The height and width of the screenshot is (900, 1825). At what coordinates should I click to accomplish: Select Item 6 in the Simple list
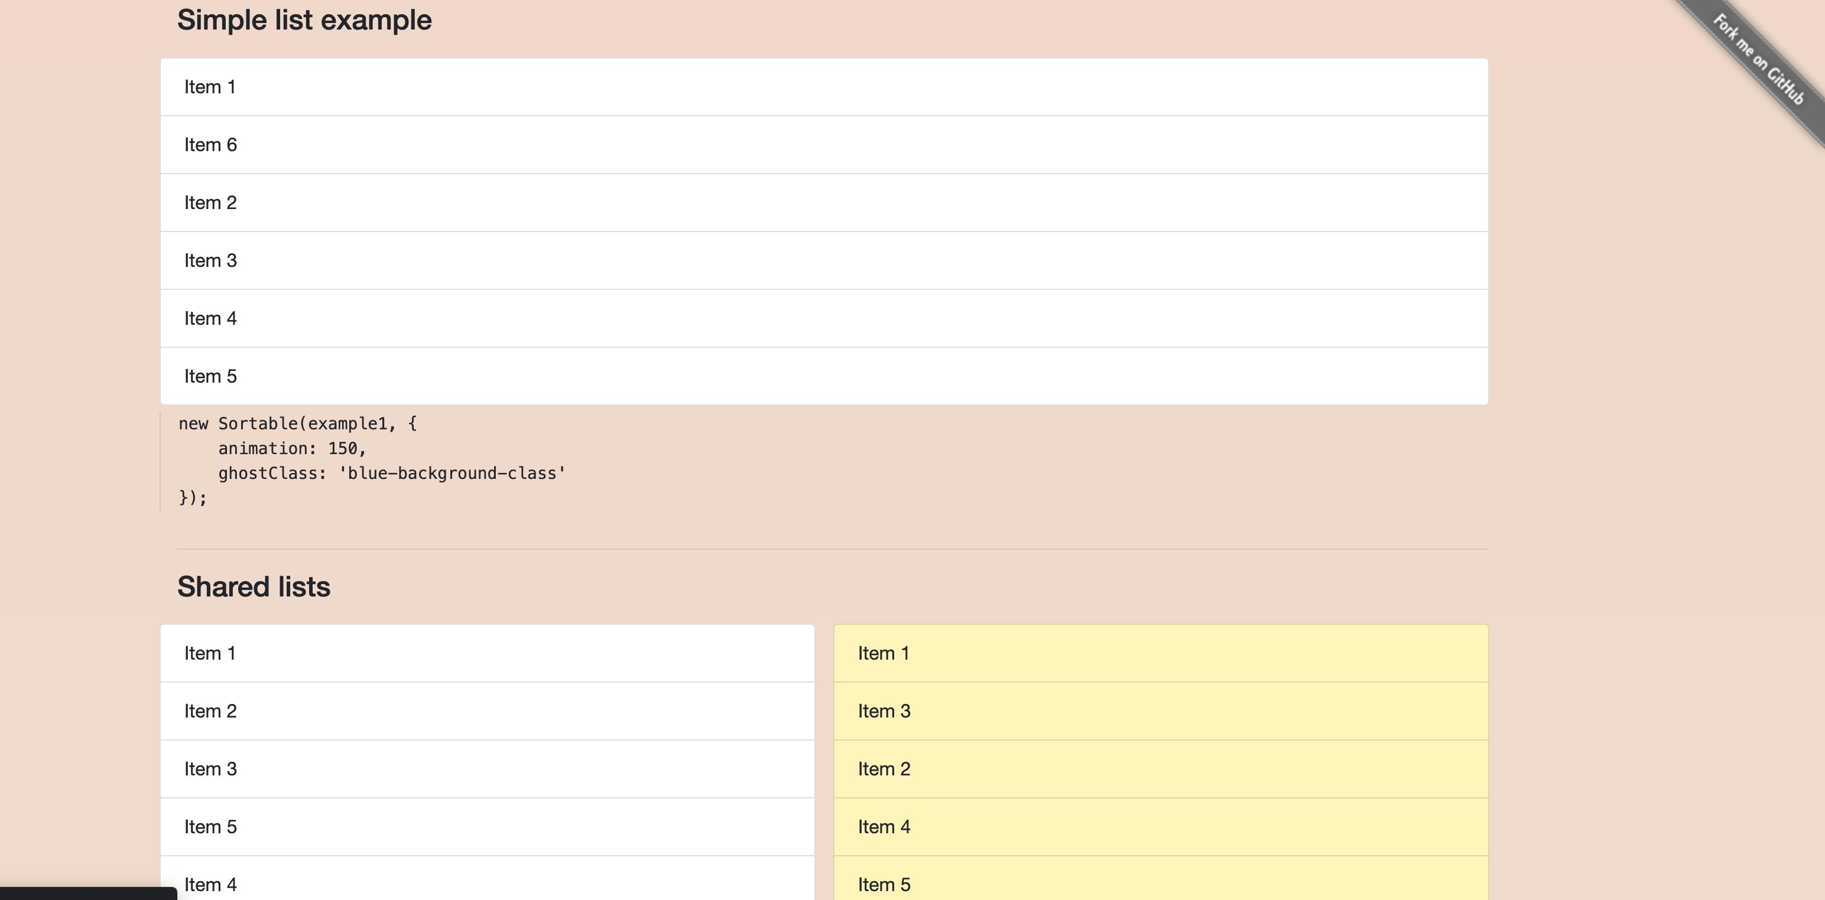pyautogui.click(x=824, y=145)
